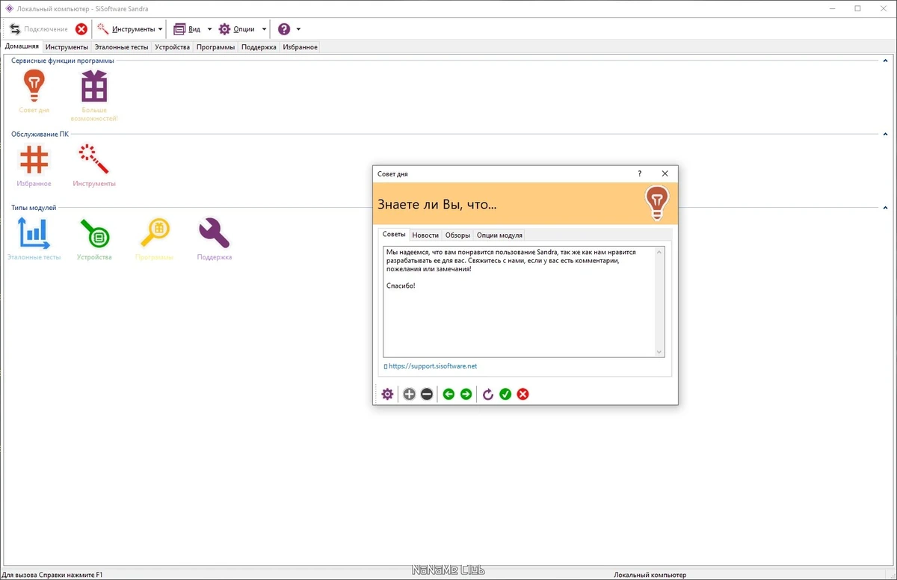
Task: Open the support.sisoftware.net link
Action: tap(433, 366)
